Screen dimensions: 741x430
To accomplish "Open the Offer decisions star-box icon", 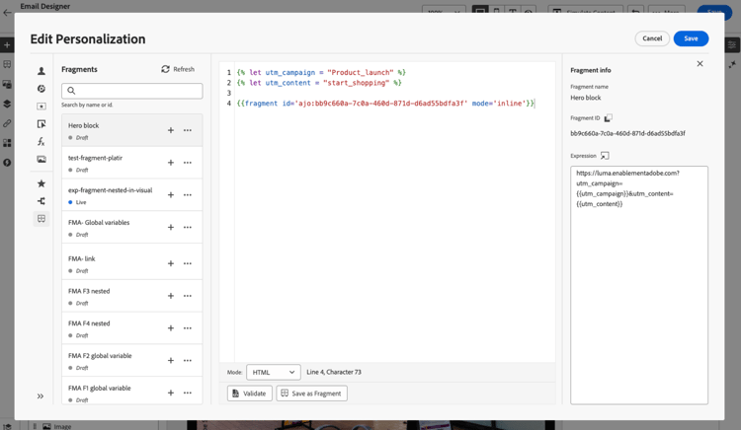I will click(x=41, y=107).
